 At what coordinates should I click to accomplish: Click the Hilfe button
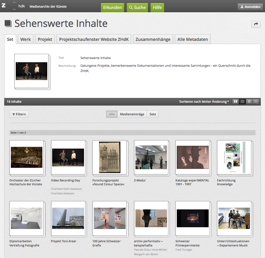(157, 7)
